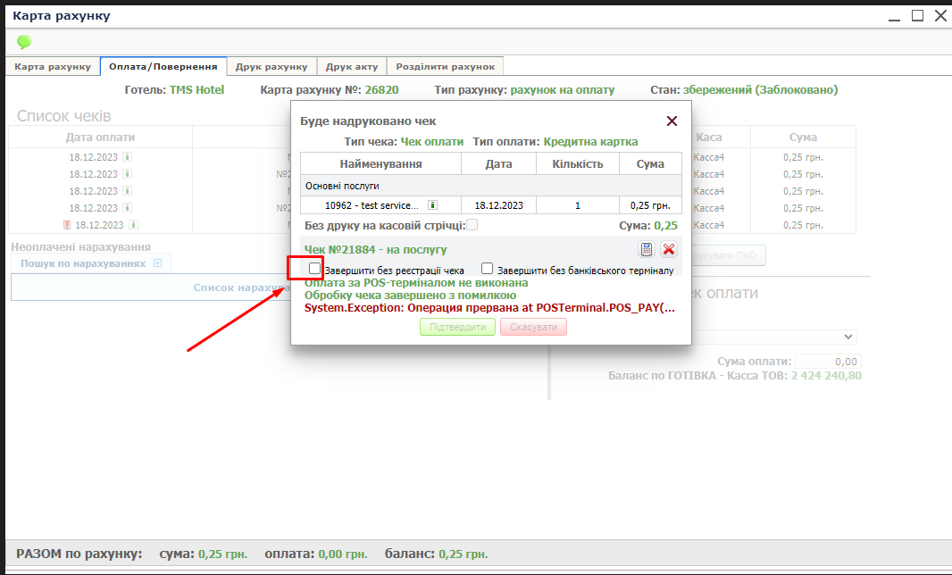
Task: Toggle 'Без друку на касовій стрічці' checkbox
Action: tap(472, 225)
